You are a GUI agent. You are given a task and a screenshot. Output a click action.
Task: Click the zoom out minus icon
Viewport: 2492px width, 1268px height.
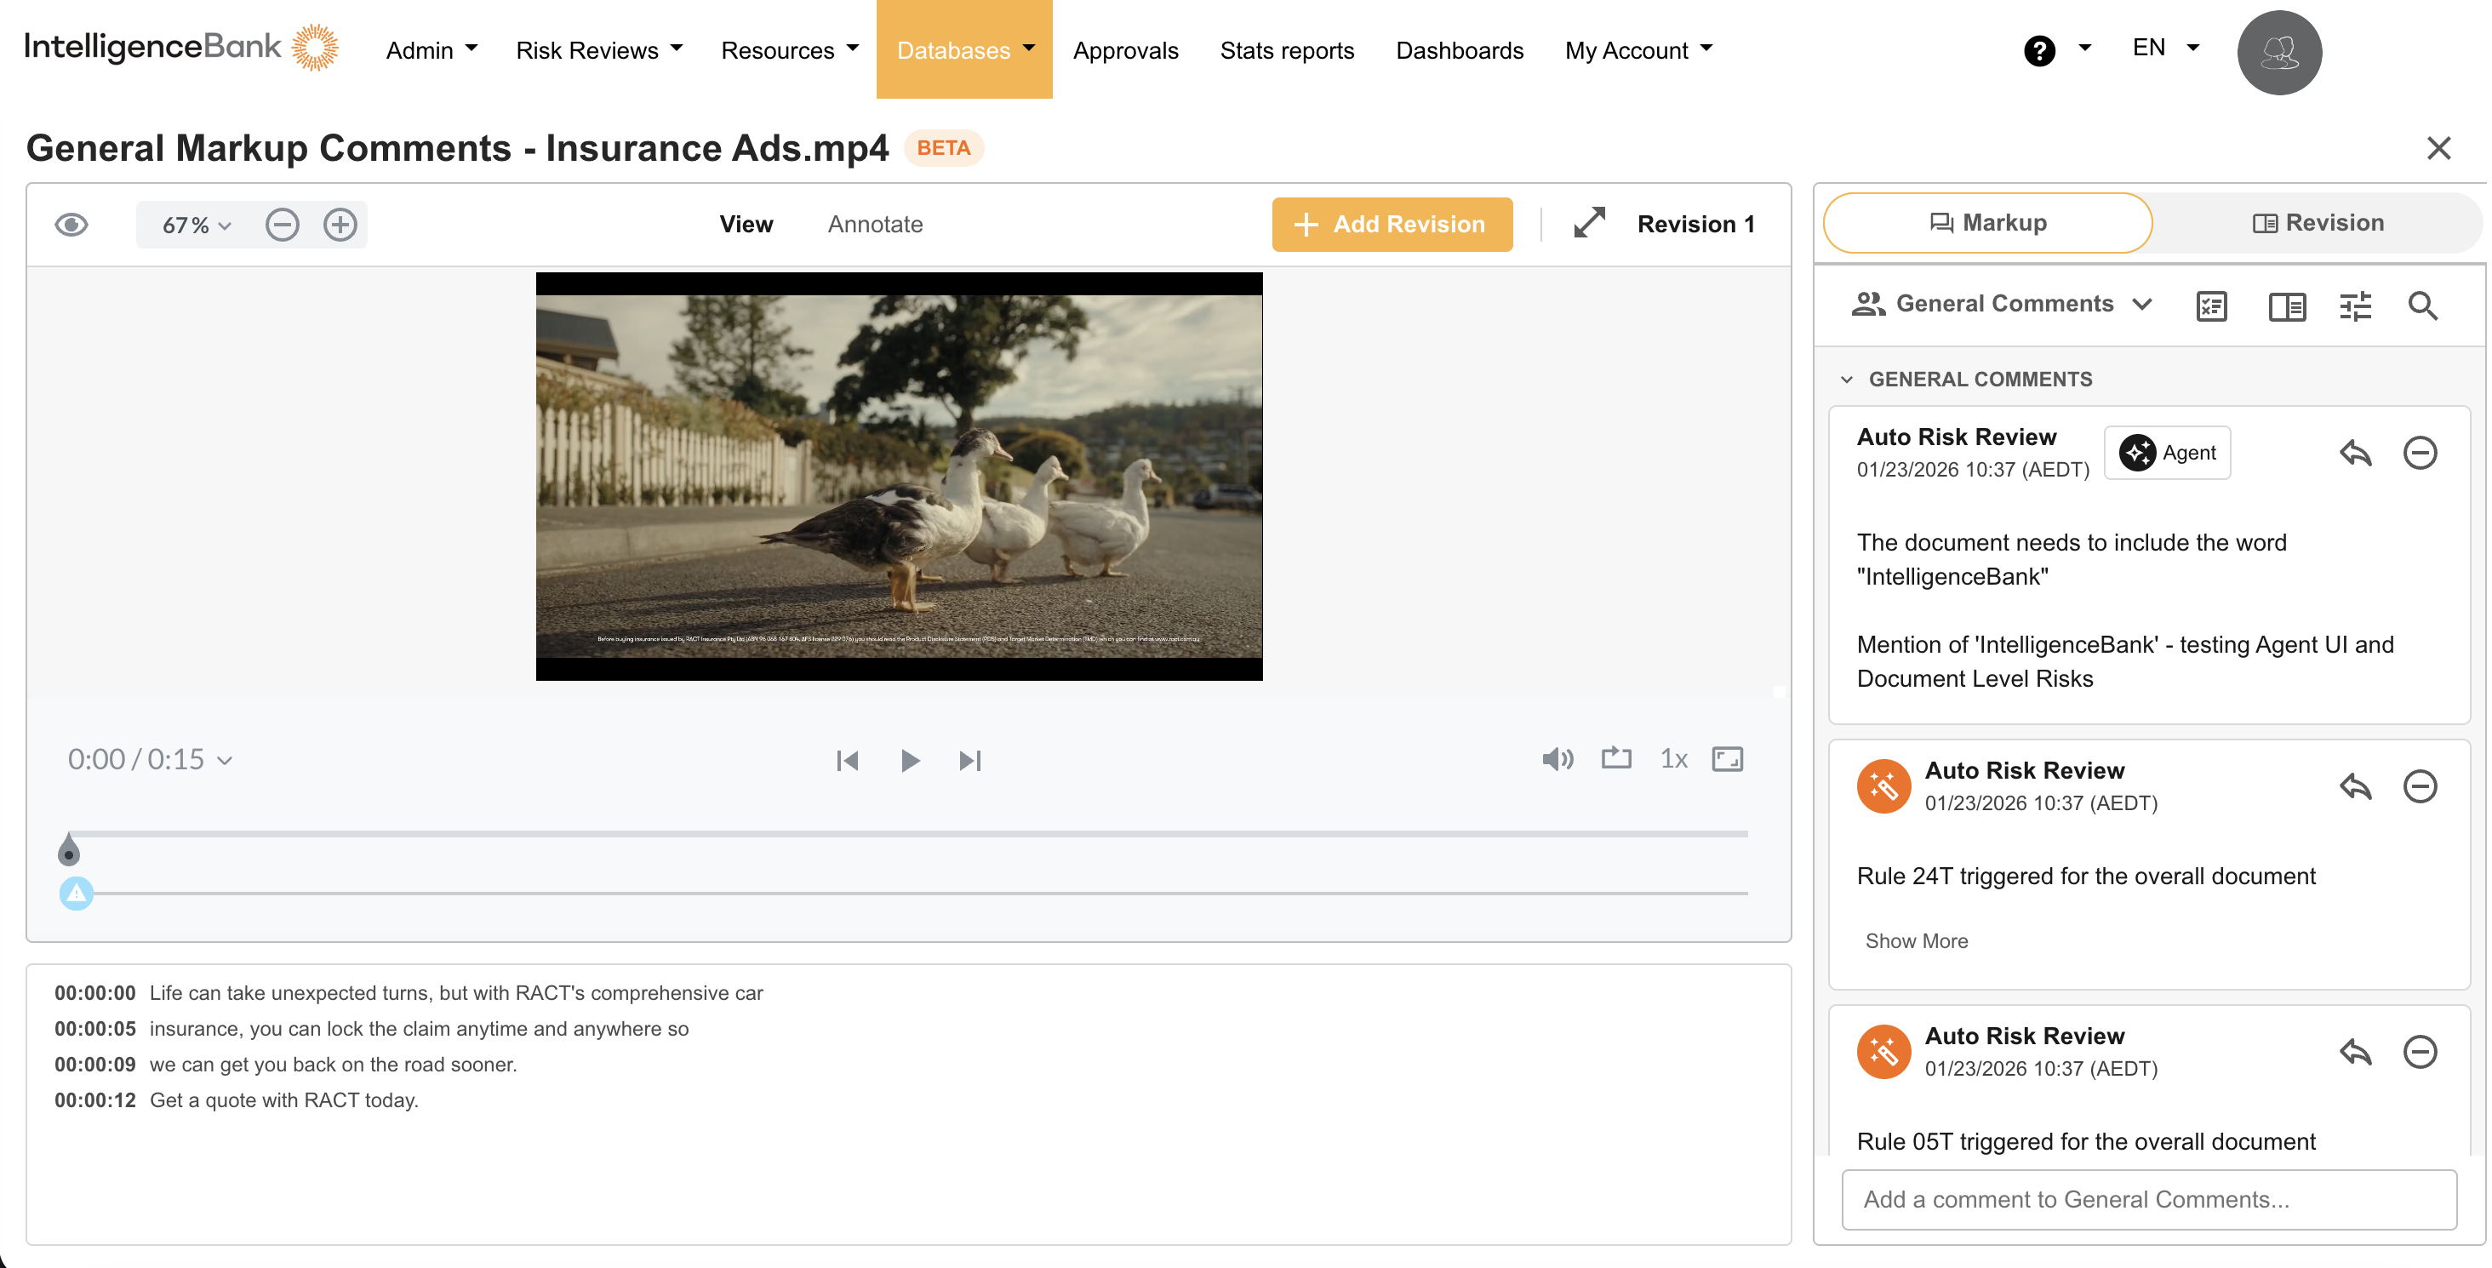282,225
